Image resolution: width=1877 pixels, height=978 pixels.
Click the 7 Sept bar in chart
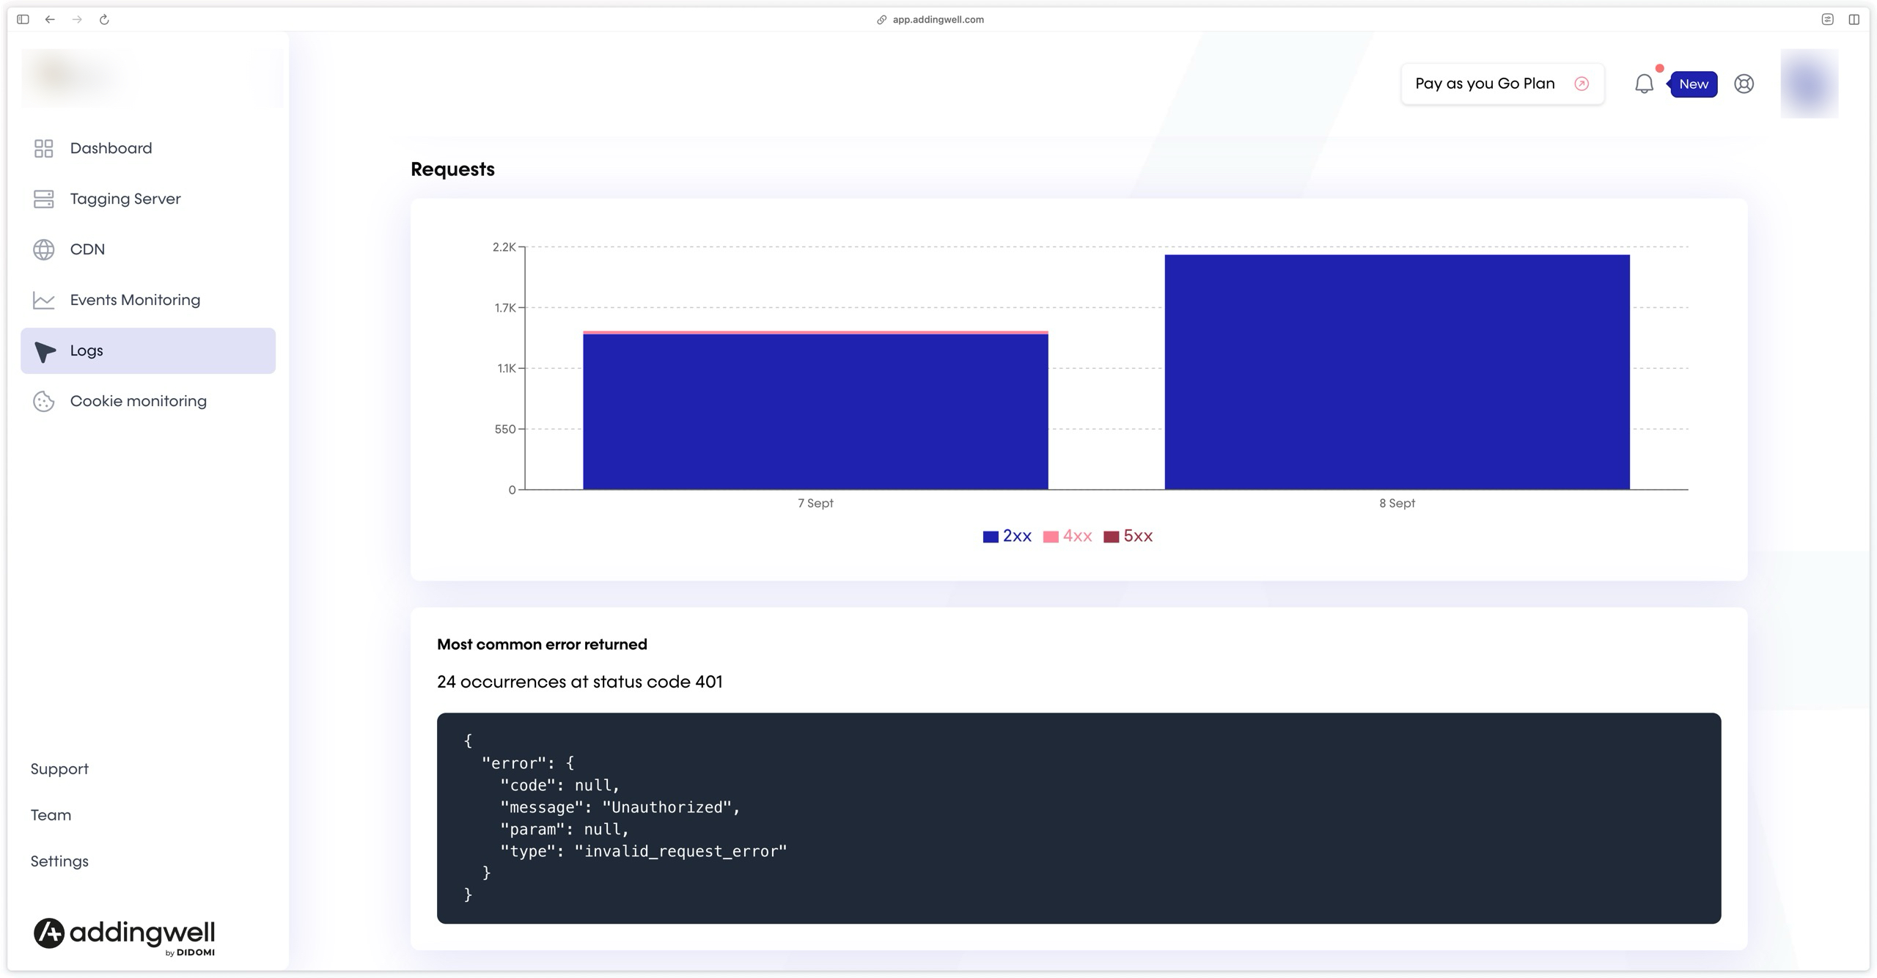click(x=815, y=411)
